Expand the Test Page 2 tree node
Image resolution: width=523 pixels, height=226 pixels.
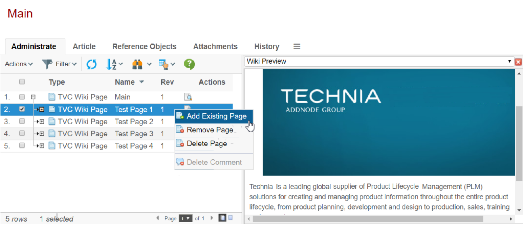pyautogui.click(x=42, y=121)
